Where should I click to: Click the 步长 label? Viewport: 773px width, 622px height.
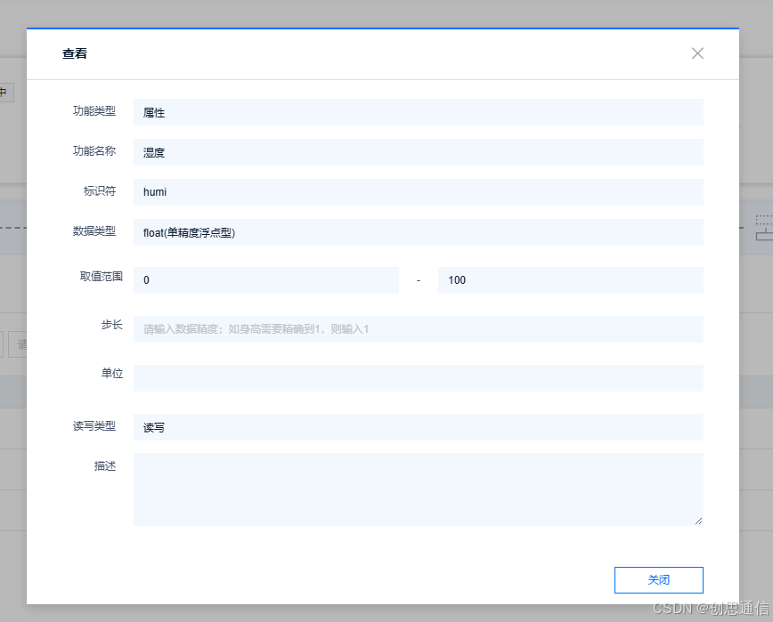point(112,325)
